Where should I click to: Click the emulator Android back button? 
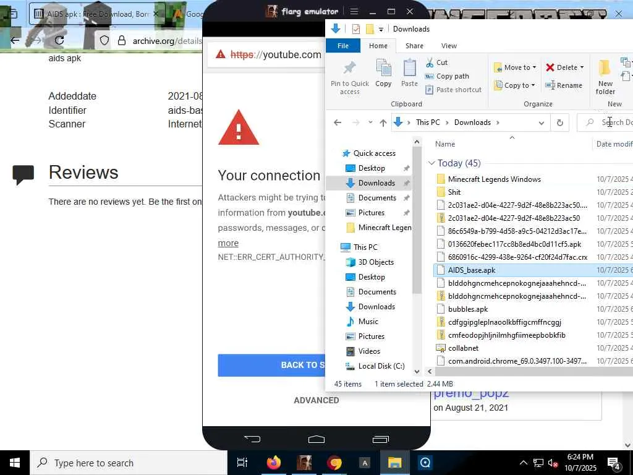point(252,439)
